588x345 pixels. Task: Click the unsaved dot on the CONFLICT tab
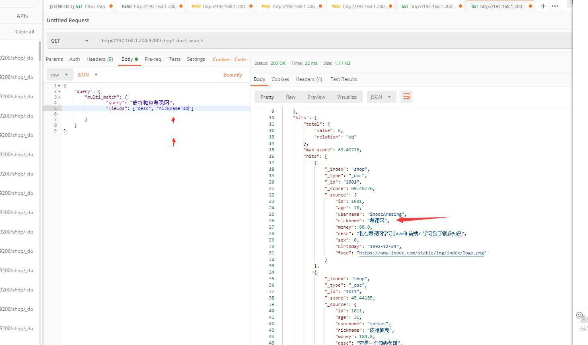point(111,6)
